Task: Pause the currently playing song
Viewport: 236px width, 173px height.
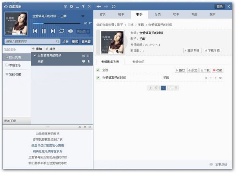Action: coord(44,31)
